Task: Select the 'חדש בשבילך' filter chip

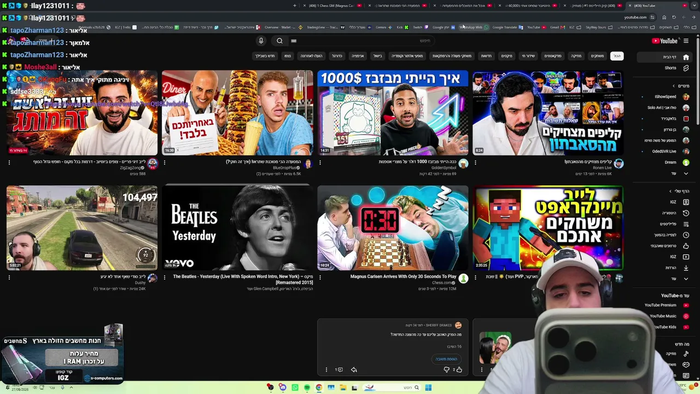Action: (x=265, y=56)
